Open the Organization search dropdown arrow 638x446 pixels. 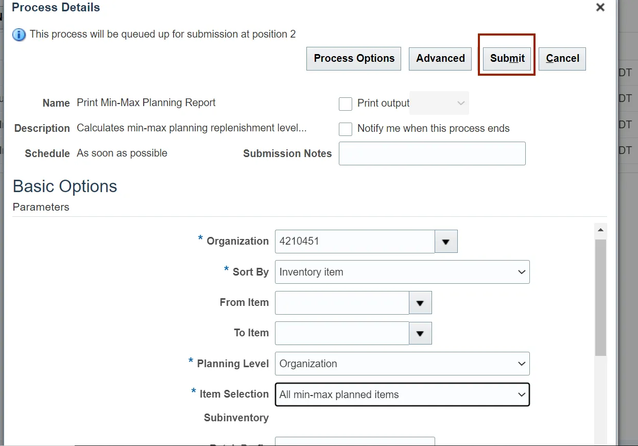[446, 242]
